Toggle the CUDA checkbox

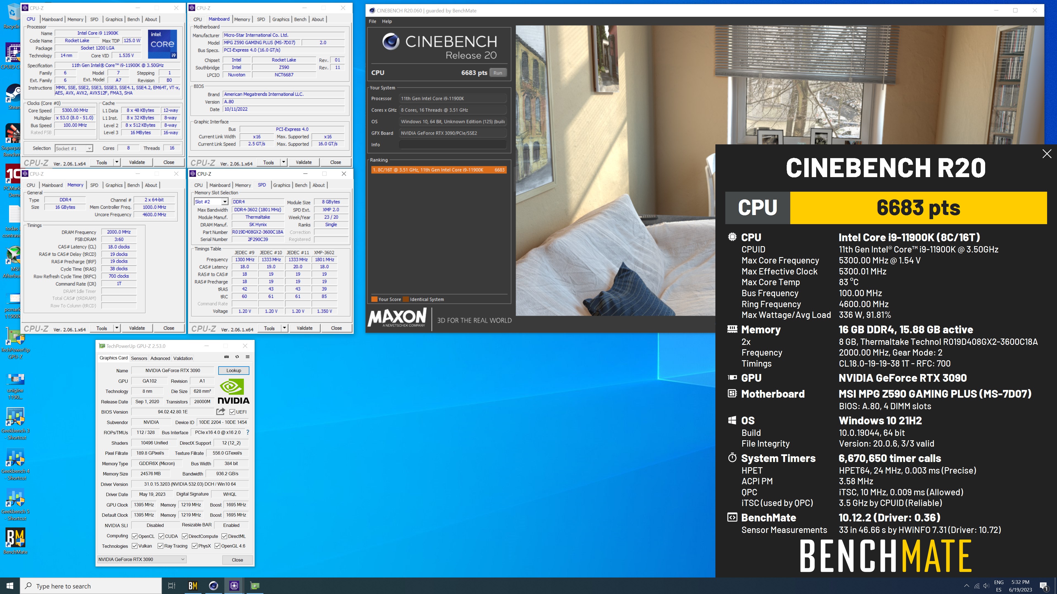(161, 536)
